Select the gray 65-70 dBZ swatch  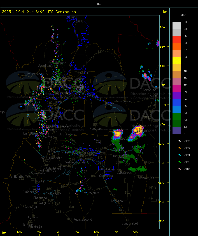pyautogui.click(x=177, y=32)
